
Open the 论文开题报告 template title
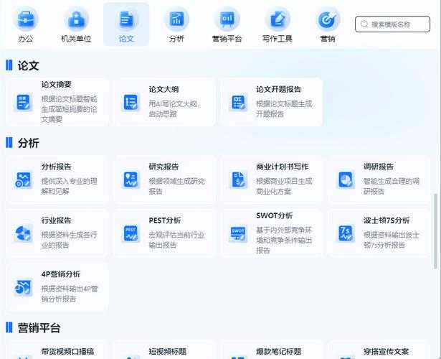pyautogui.click(x=278, y=89)
